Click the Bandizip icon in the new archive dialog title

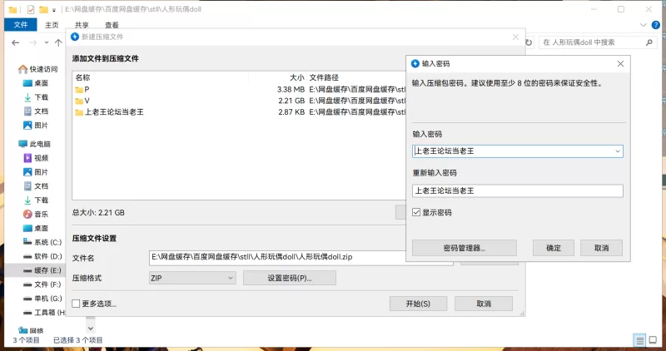click(75, 37)
